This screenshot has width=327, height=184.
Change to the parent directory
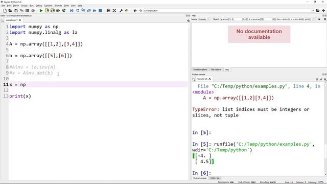pyautogui.click(x=323, y=10)
